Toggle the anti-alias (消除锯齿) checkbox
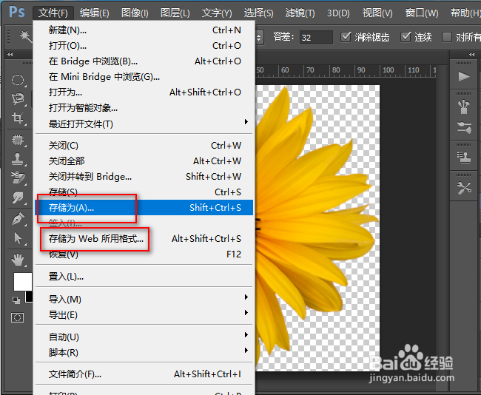This screenshot has height=395, width=481. click(x=346, y=37)
